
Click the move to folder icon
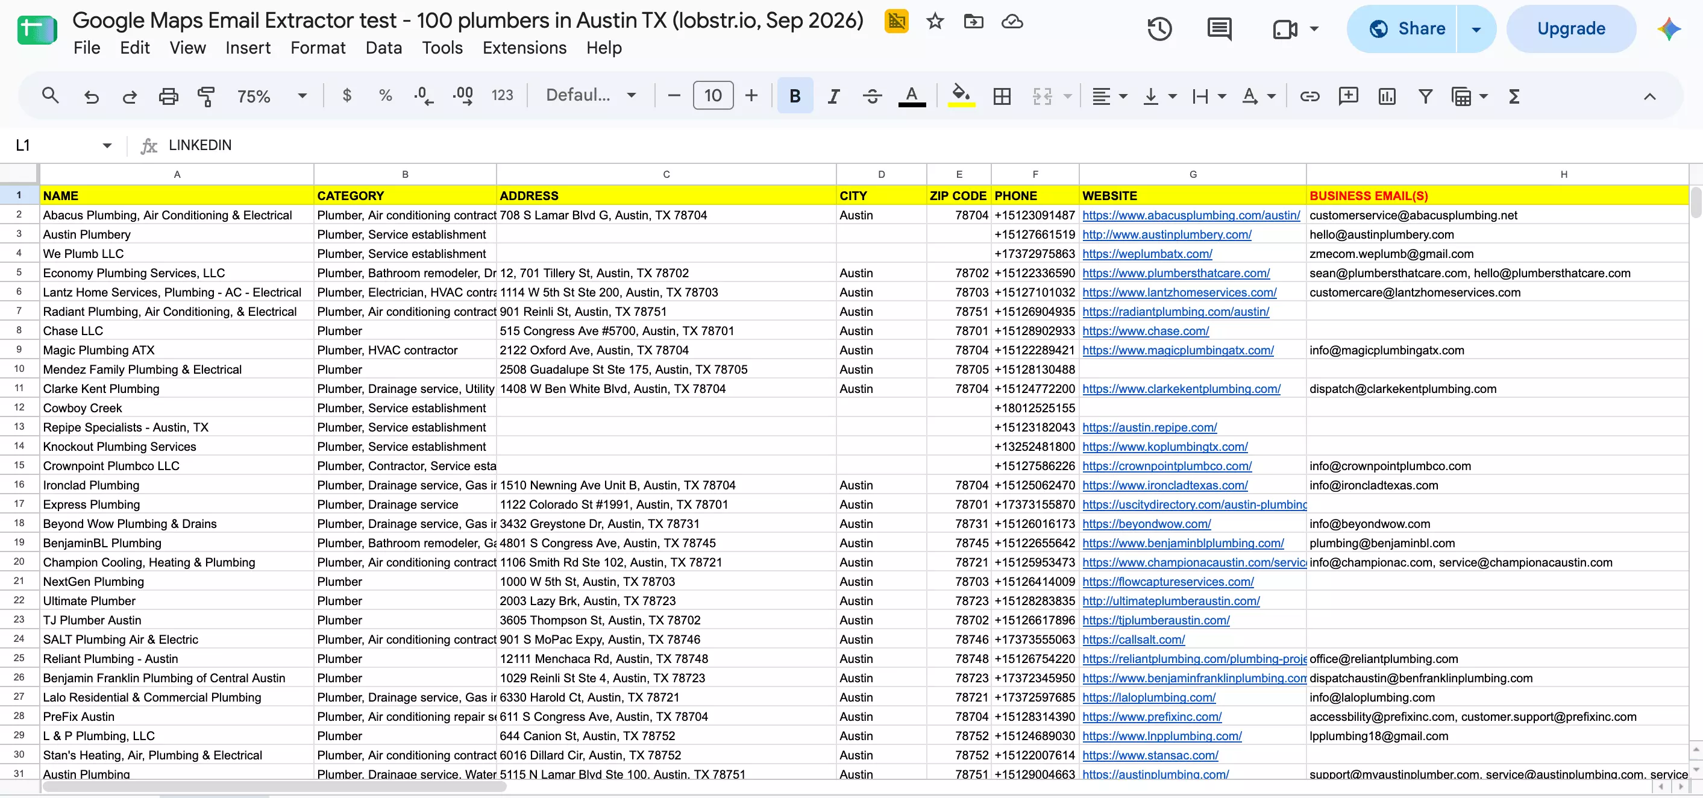[x=973, y=22]
